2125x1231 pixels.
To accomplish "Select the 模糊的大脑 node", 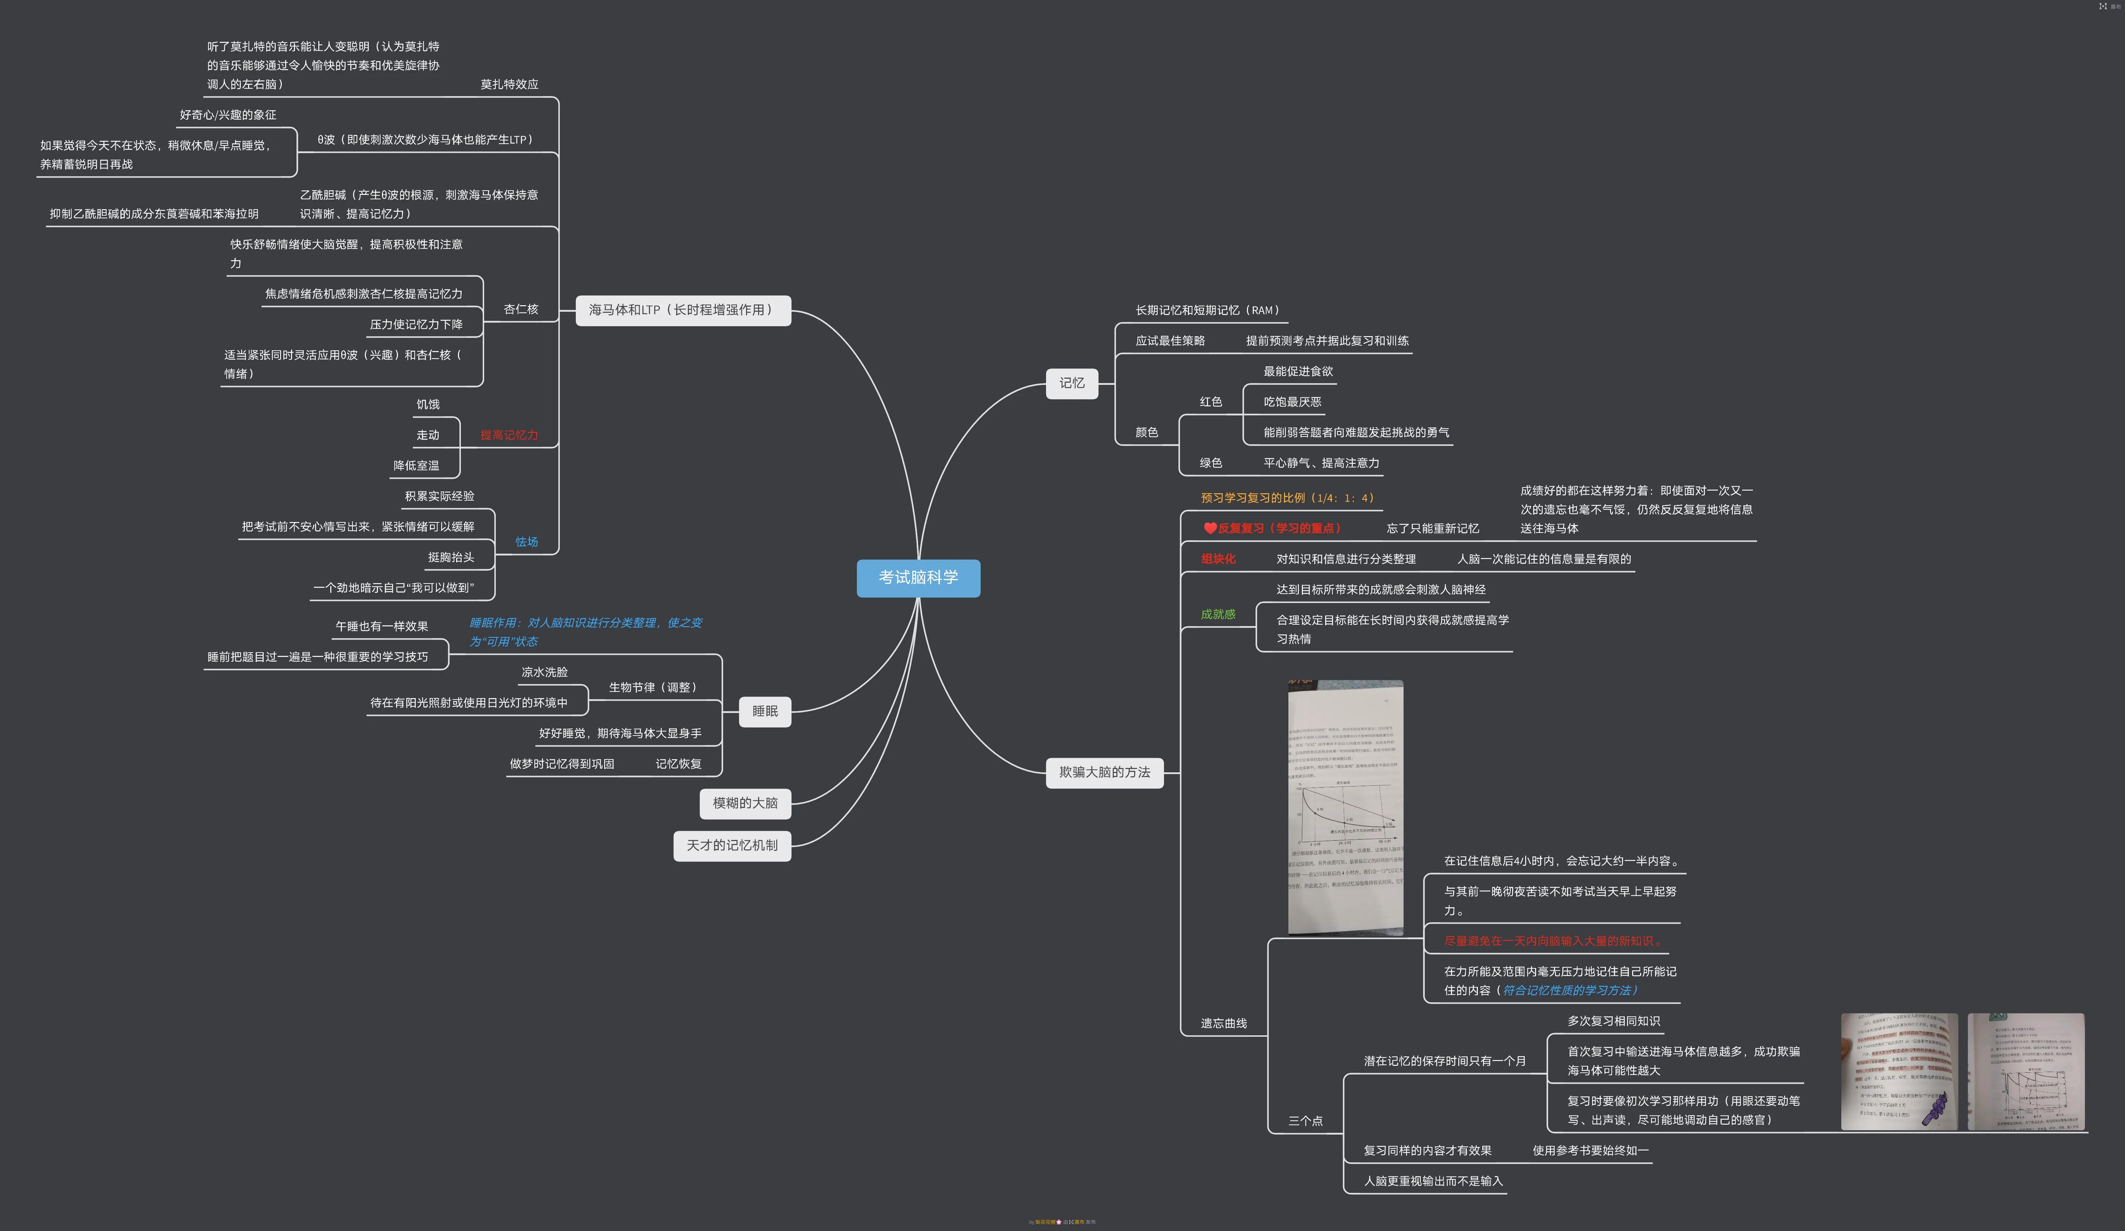I will (745, 804).
